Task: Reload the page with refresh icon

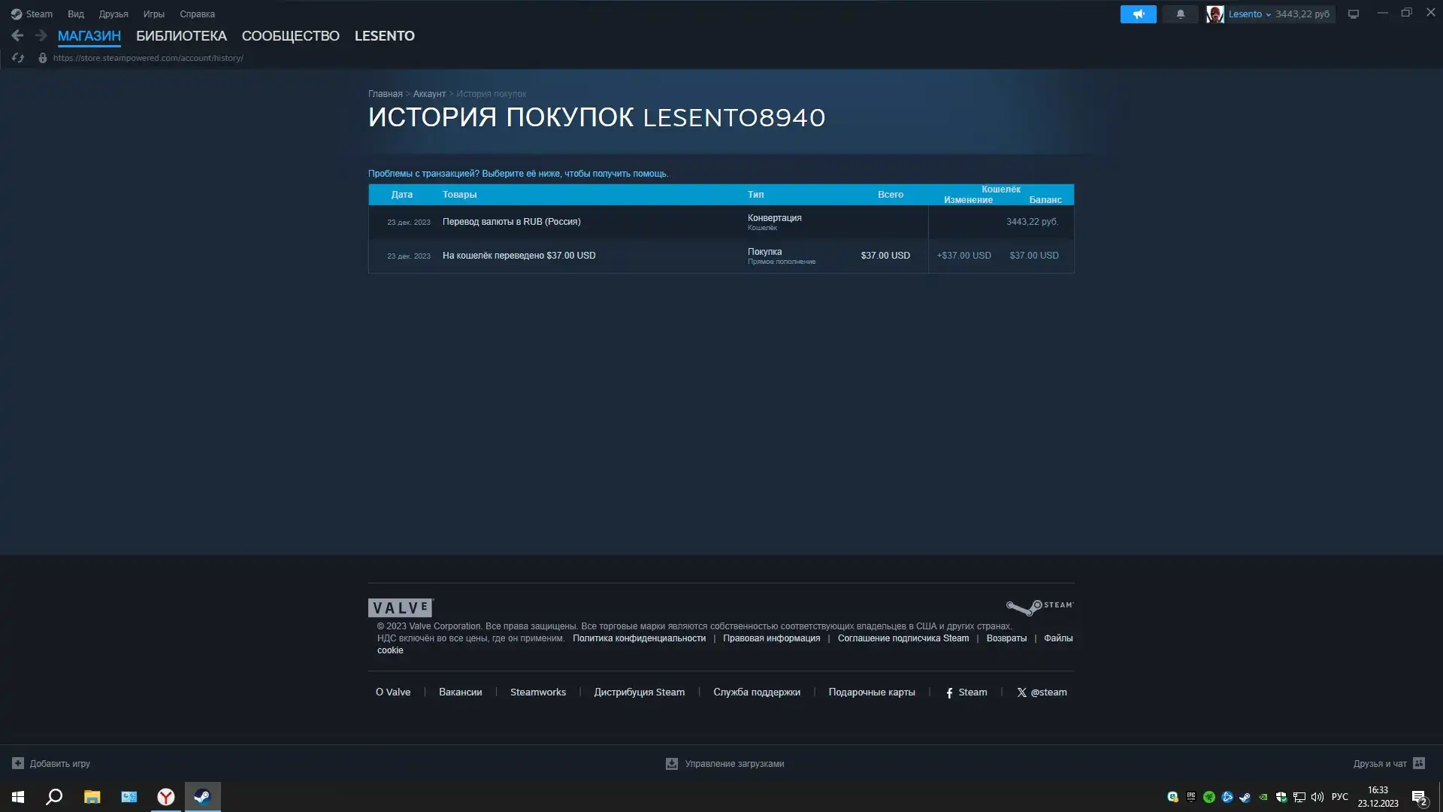Action: click(18, 58)
